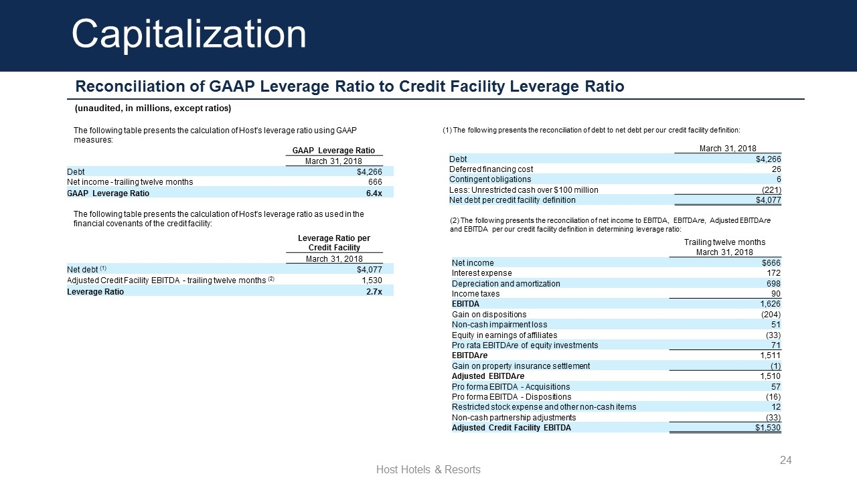This screenshot has height=482, width=857.
Task: Click the 2.7x leverage ratio value
Action: [x=374, y=291]
